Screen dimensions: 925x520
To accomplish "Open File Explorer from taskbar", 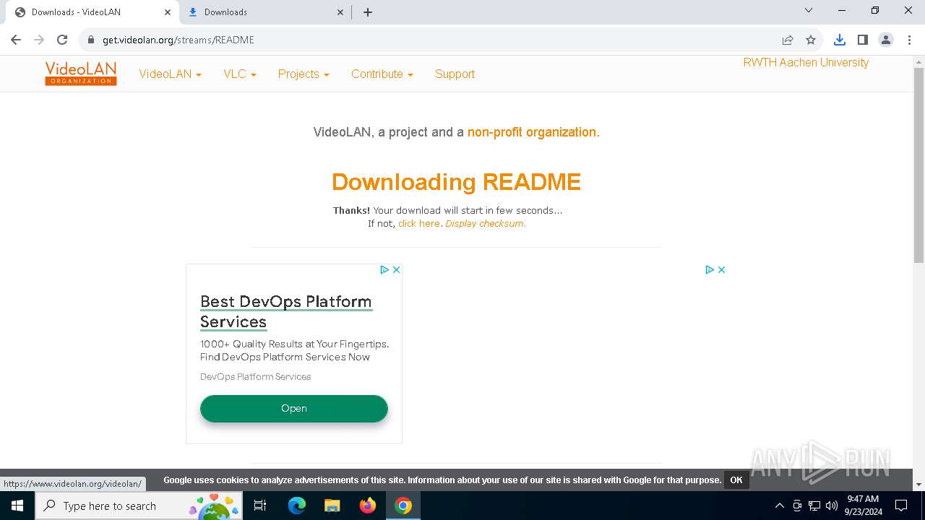I will (332, 506).
